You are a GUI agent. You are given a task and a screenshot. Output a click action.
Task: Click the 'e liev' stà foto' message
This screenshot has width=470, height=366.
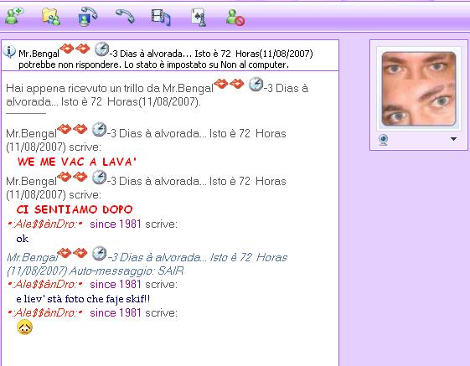83,299
